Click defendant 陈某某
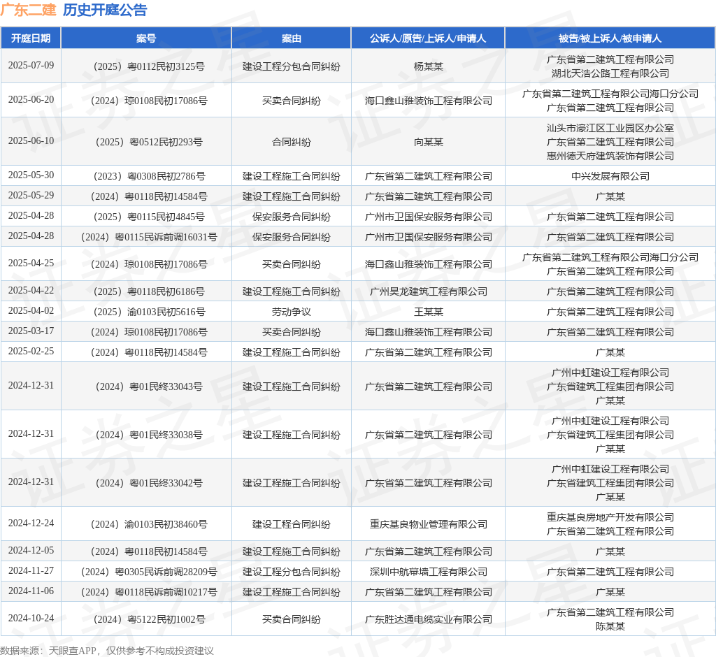The image size is (716, 657). pos(610,627)
